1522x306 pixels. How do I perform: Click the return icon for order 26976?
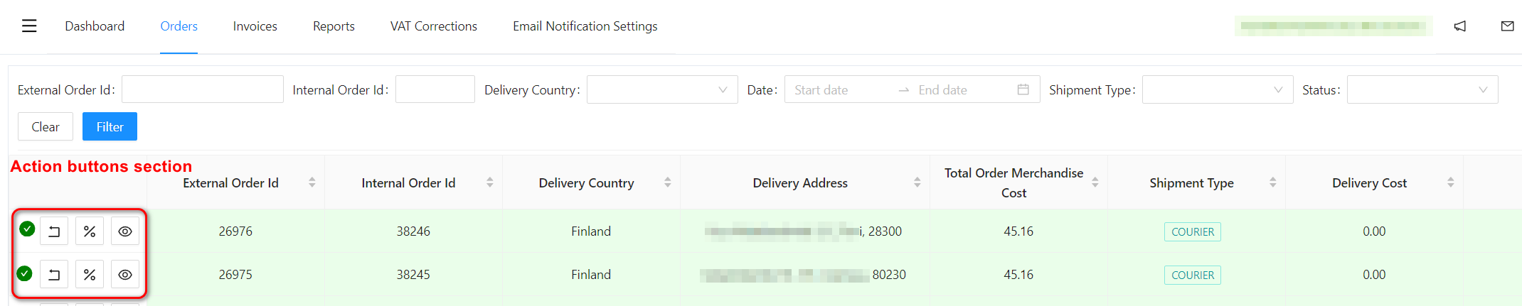[x=54, y=231]
